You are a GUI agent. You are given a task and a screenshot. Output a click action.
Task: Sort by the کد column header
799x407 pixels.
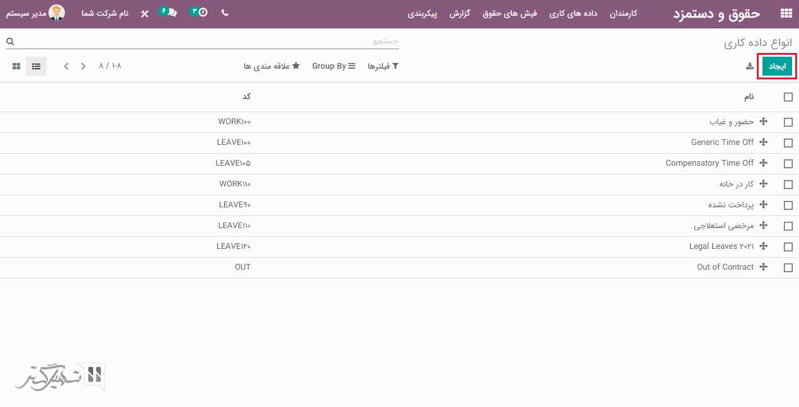click(x=247, y=96)
